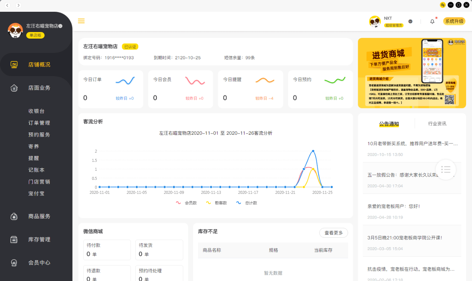Click the NXT user avatar

point(375,21)
